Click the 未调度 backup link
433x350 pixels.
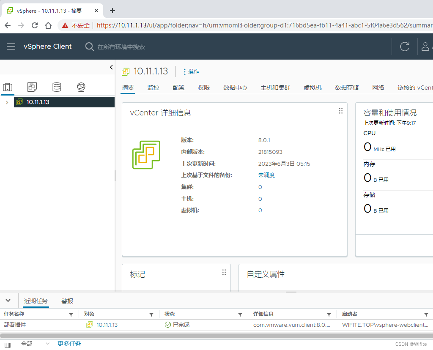click(x=266, y=175)
